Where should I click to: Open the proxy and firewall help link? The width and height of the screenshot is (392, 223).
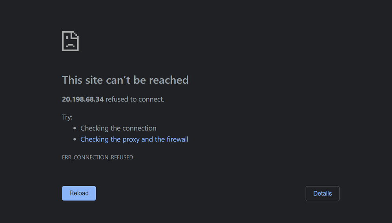134,140
